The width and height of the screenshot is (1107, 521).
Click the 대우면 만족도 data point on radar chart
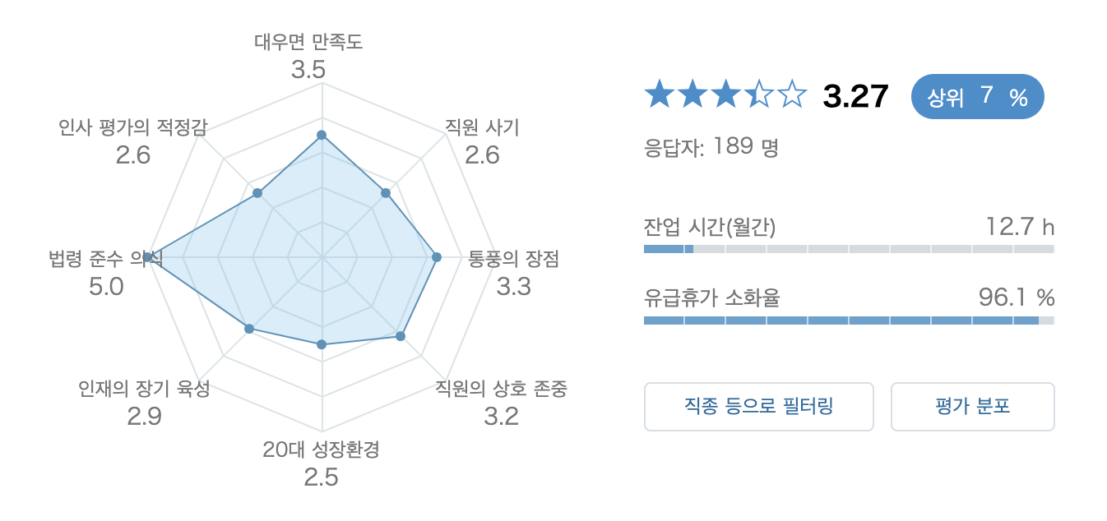point(322,136)
